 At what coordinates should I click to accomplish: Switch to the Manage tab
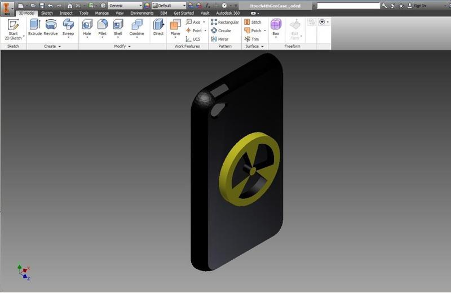pos(102,13)
